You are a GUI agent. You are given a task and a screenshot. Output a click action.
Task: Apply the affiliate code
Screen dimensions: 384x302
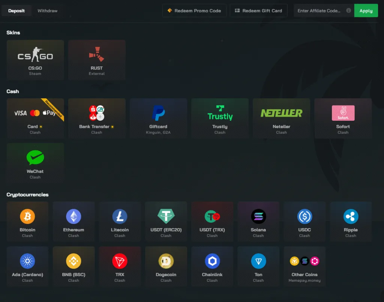[x=366, y=11]
